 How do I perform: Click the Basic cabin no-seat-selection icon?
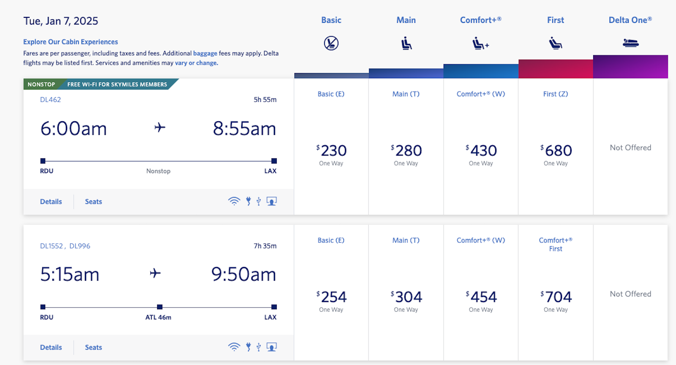tap(331, 43)
